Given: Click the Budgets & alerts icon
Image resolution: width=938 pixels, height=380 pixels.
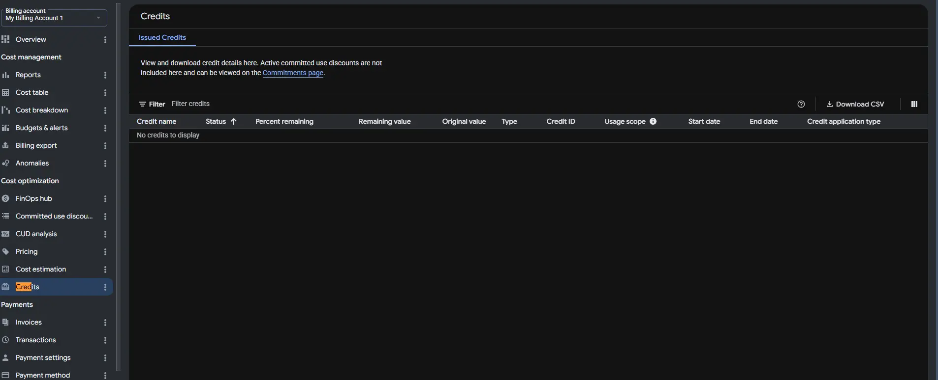Looking at the screenshot, I should pyautogui.click(x=5, y=128).
